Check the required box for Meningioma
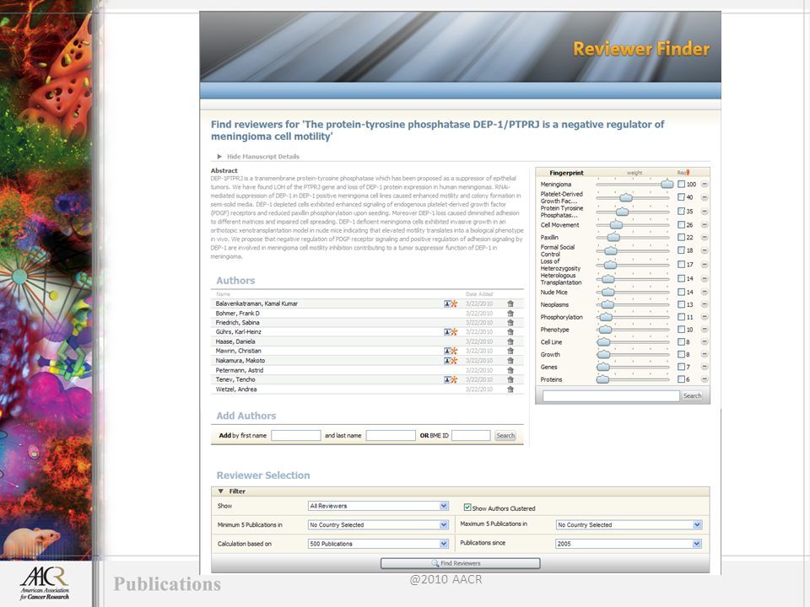This screenshot has width=810, height=607. (682, 185)
